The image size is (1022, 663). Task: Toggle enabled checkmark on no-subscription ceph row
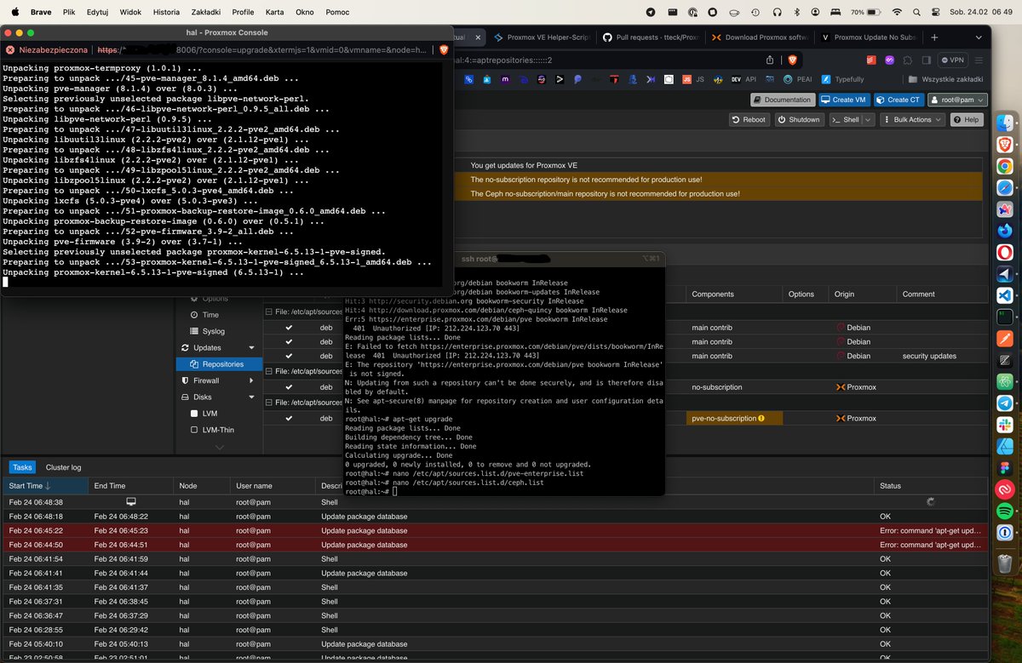(x=289, y=387)
